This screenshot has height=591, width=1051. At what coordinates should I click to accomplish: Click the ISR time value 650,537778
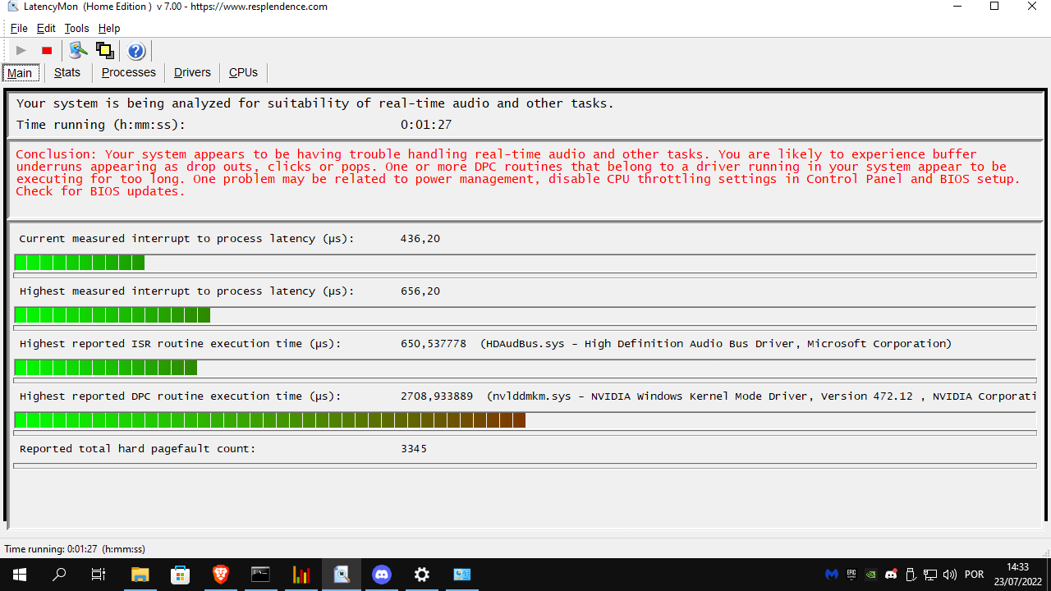[434, 344]
